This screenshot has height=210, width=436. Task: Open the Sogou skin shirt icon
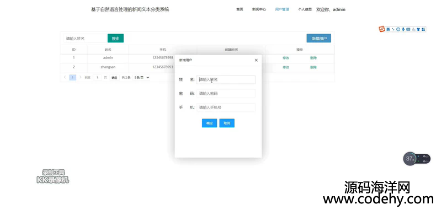[418, 29]
